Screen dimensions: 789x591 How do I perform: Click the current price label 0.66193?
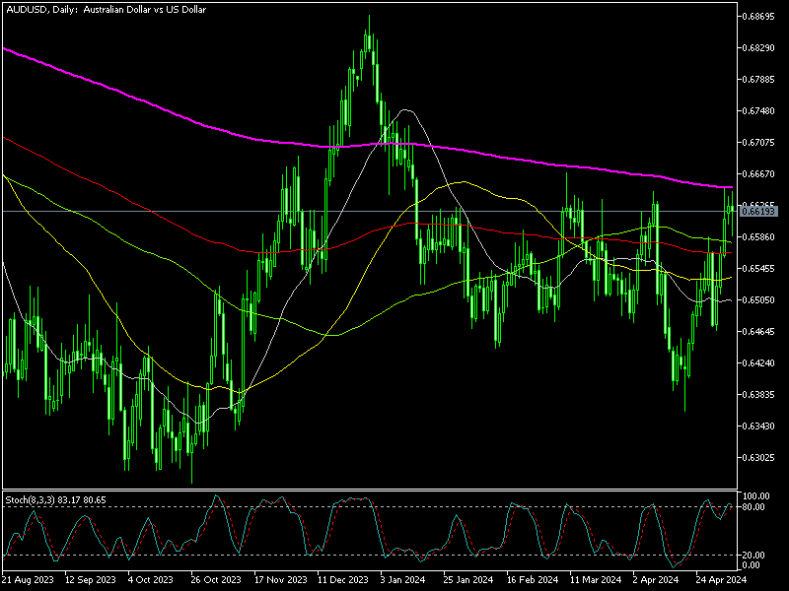click(758, 212)
